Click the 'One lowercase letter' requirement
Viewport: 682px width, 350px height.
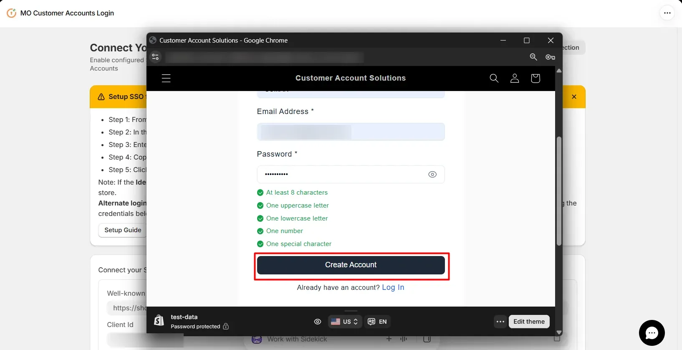(x=297, y=218)
